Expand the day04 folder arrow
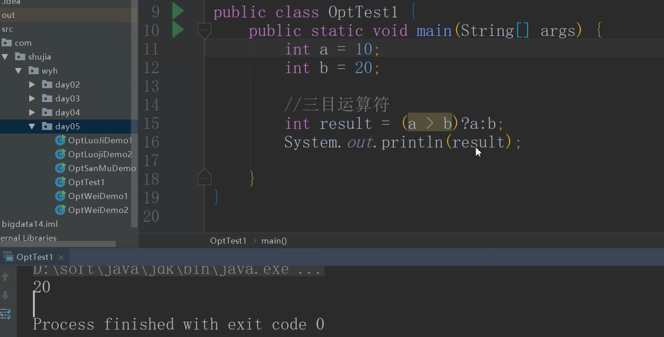 click(x=32, y=112)
